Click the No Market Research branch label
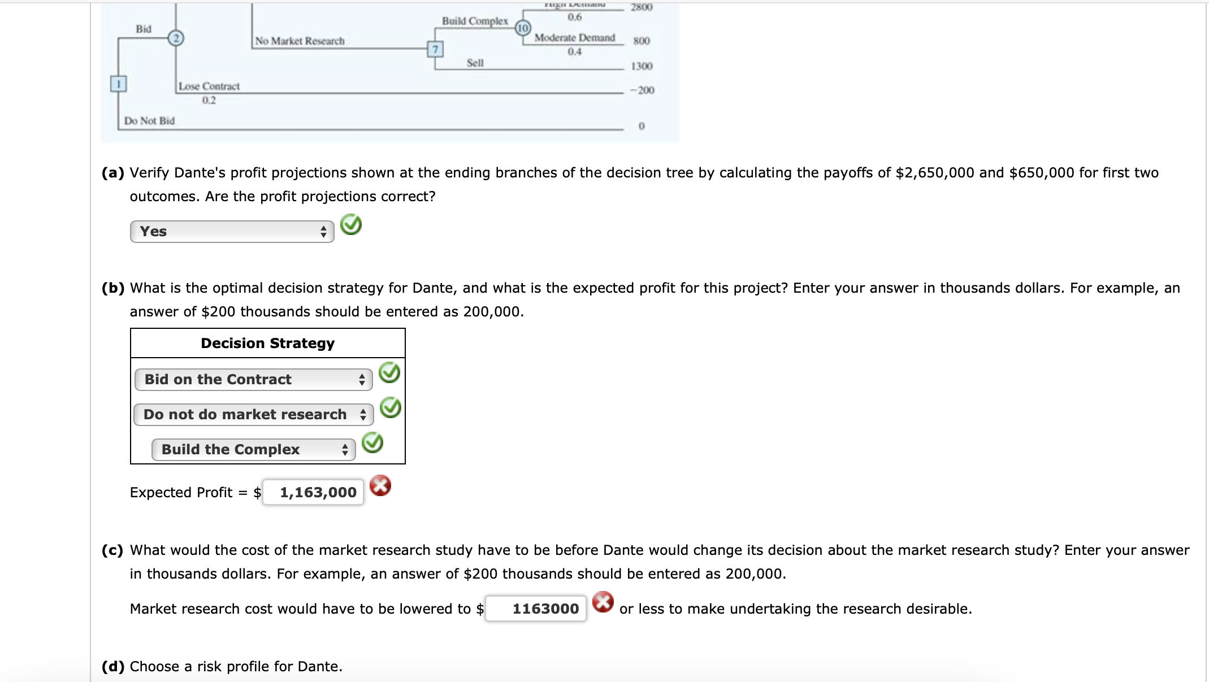This screenshot has height=682, width=1209. 300,41
